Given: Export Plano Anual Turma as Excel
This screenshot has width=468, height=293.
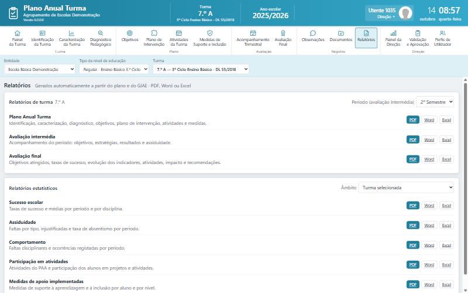Looking at the screenshot, I should coord(446,120).
